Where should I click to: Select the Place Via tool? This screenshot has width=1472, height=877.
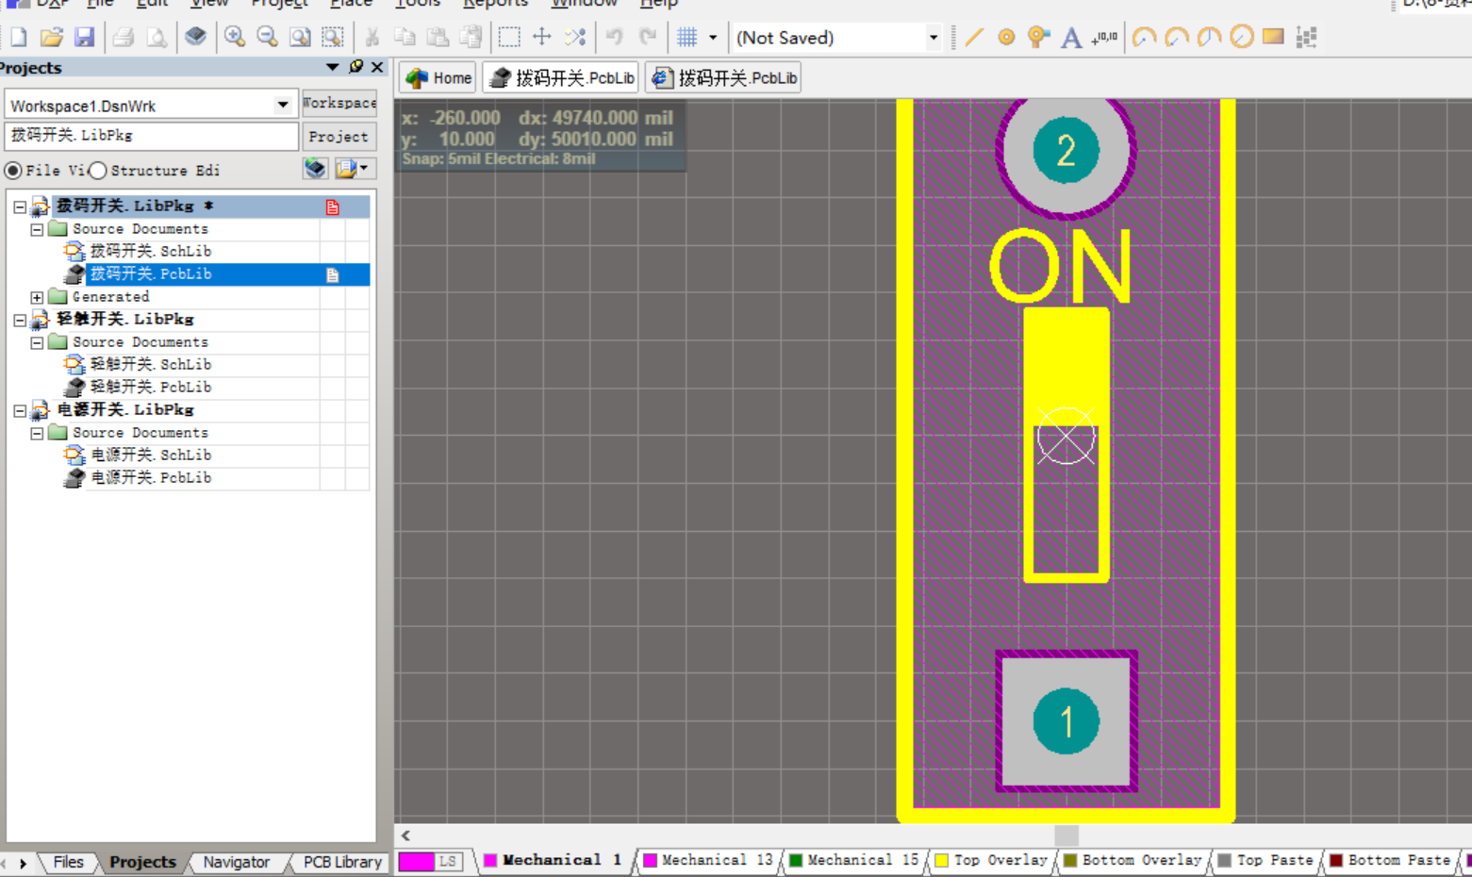point(1038,38)
